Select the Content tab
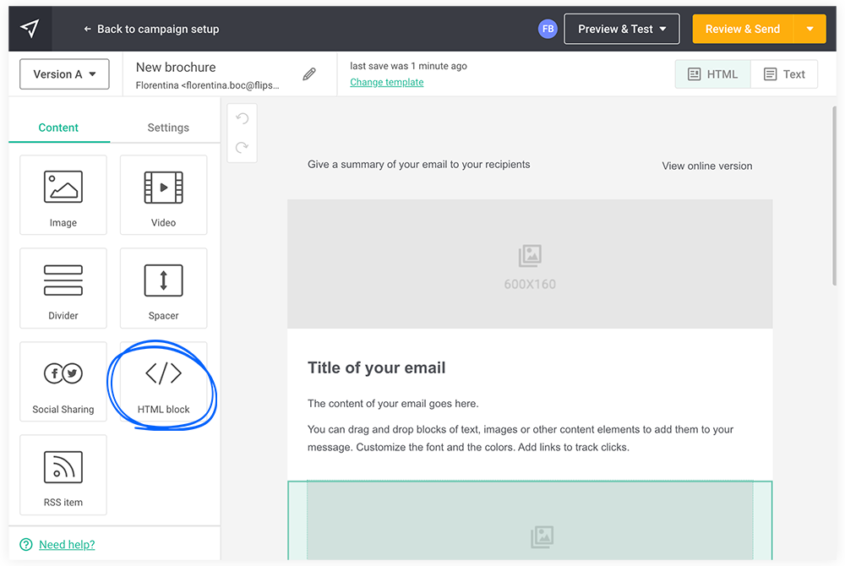The image size is (845, 566). [x=58, y=128]
